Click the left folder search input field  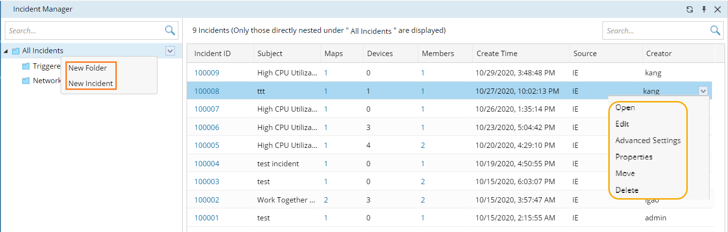coord(85,30)
